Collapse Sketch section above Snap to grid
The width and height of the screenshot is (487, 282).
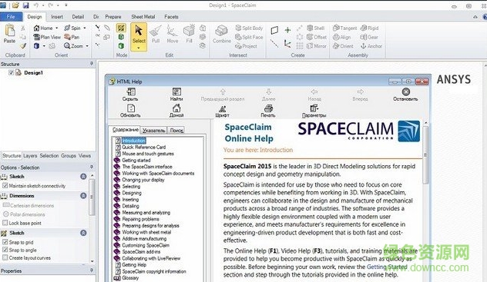[x=83, y=233]
